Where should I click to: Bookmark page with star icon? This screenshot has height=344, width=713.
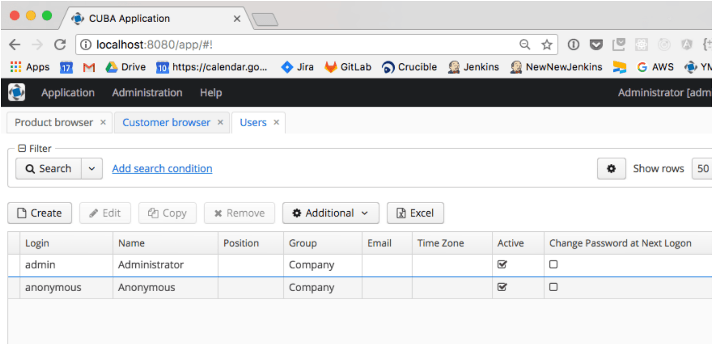coord(547,45)
